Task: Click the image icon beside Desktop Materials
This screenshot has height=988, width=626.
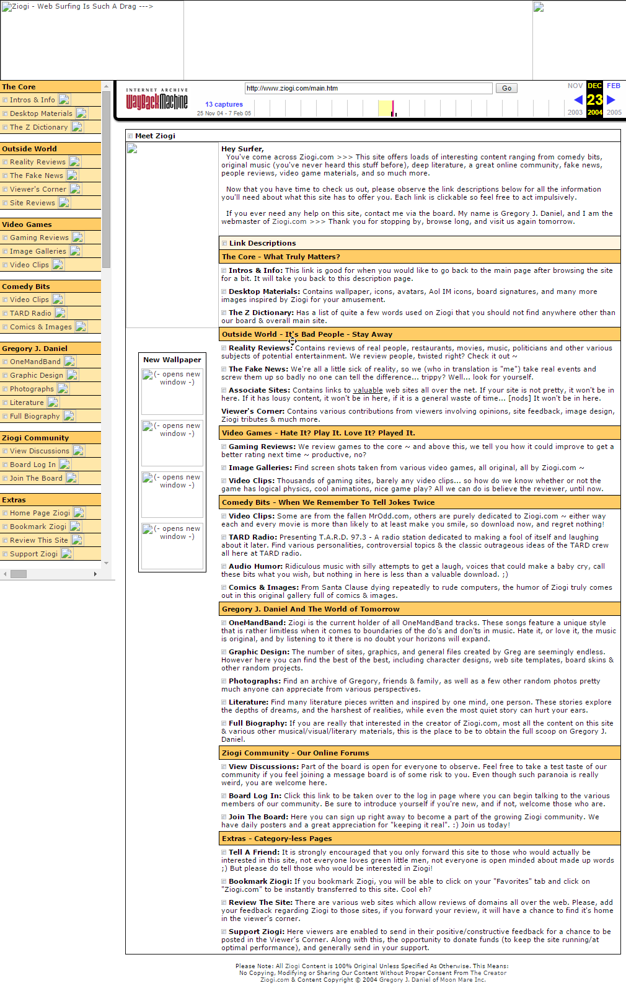Action: [x=82, y=113]
